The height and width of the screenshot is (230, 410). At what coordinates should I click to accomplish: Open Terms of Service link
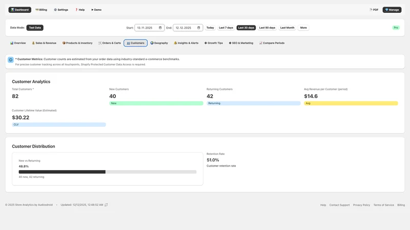coord(383,205)
